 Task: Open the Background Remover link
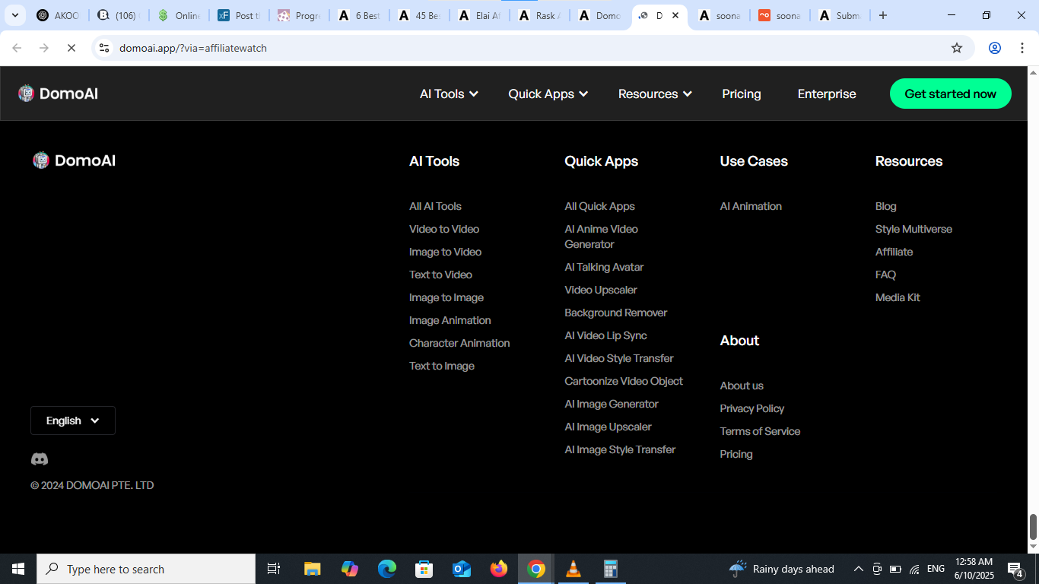(x=616, y=313)
